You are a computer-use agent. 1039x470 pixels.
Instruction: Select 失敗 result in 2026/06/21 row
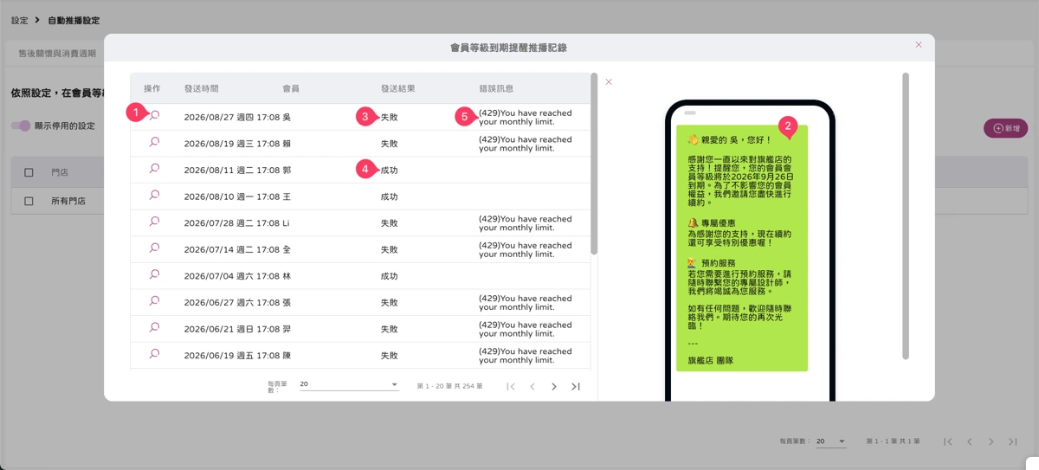point(390,330)
